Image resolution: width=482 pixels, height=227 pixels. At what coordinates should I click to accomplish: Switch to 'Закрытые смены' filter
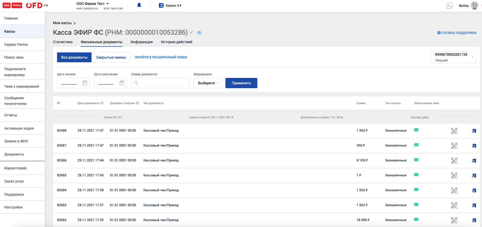(111, 57)
